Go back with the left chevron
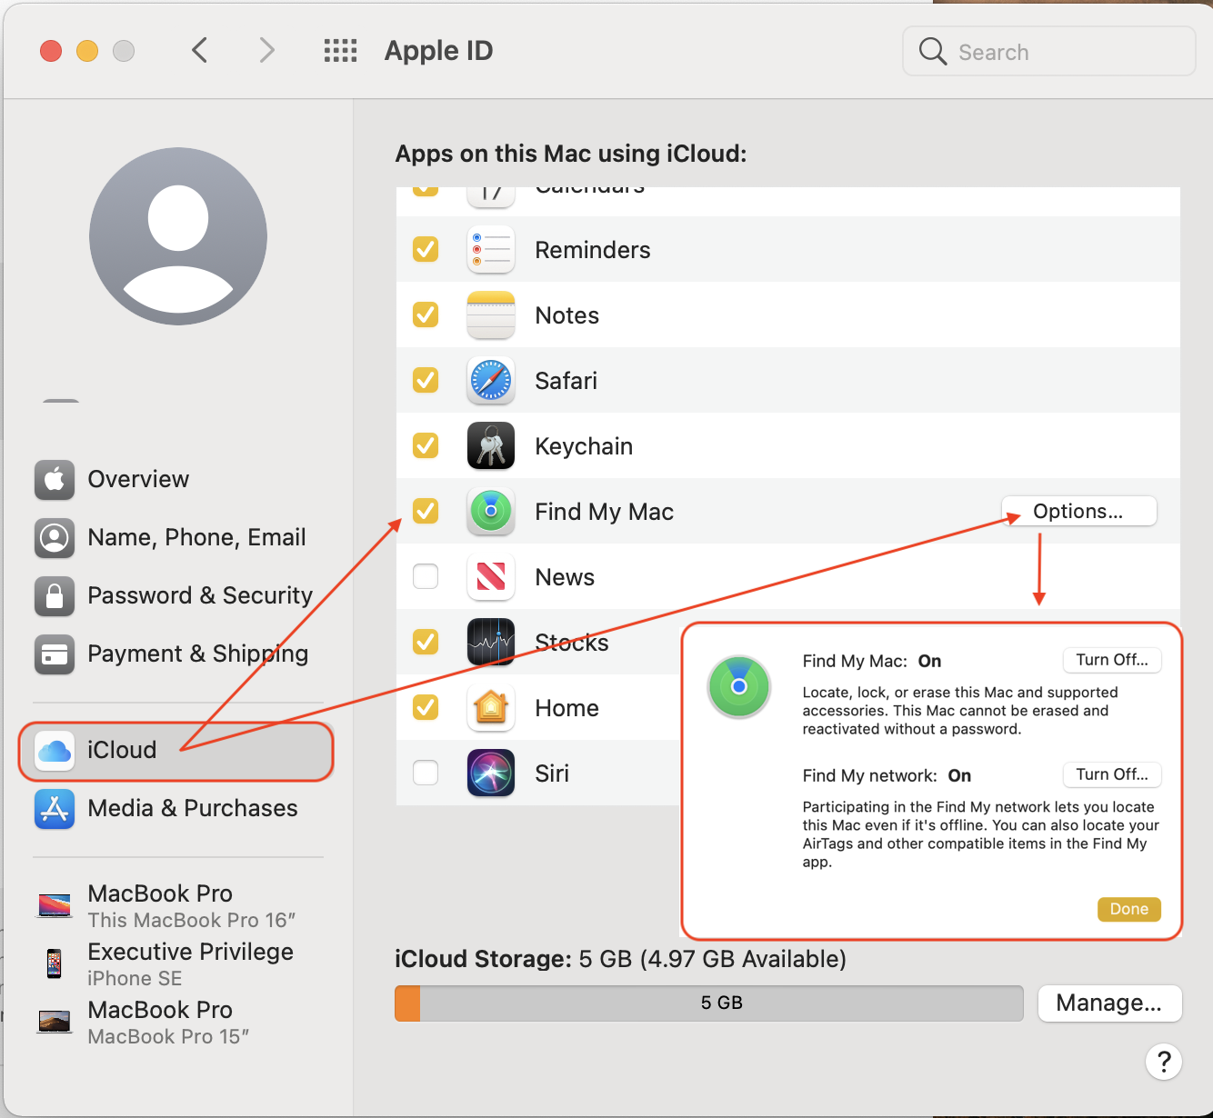Screen dimensions: 1213x1118 point(200,50)
